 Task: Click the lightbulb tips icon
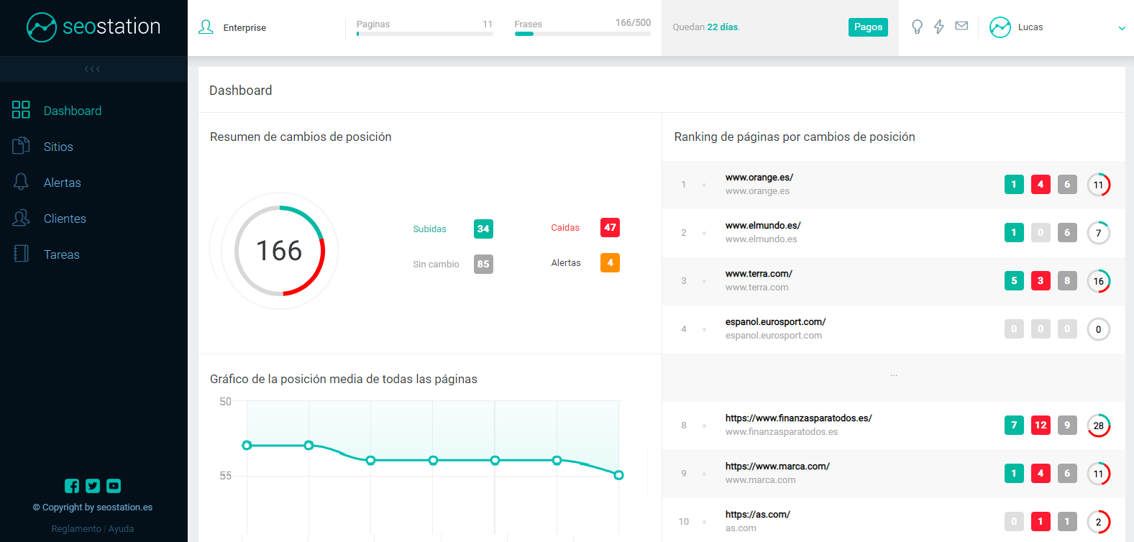(x=917, y=27)
